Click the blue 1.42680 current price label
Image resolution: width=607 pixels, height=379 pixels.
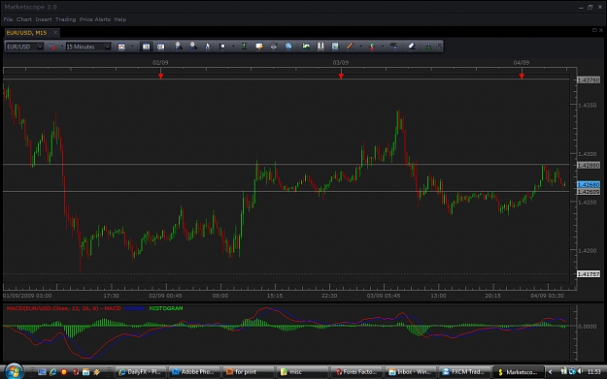pos(588,185)
